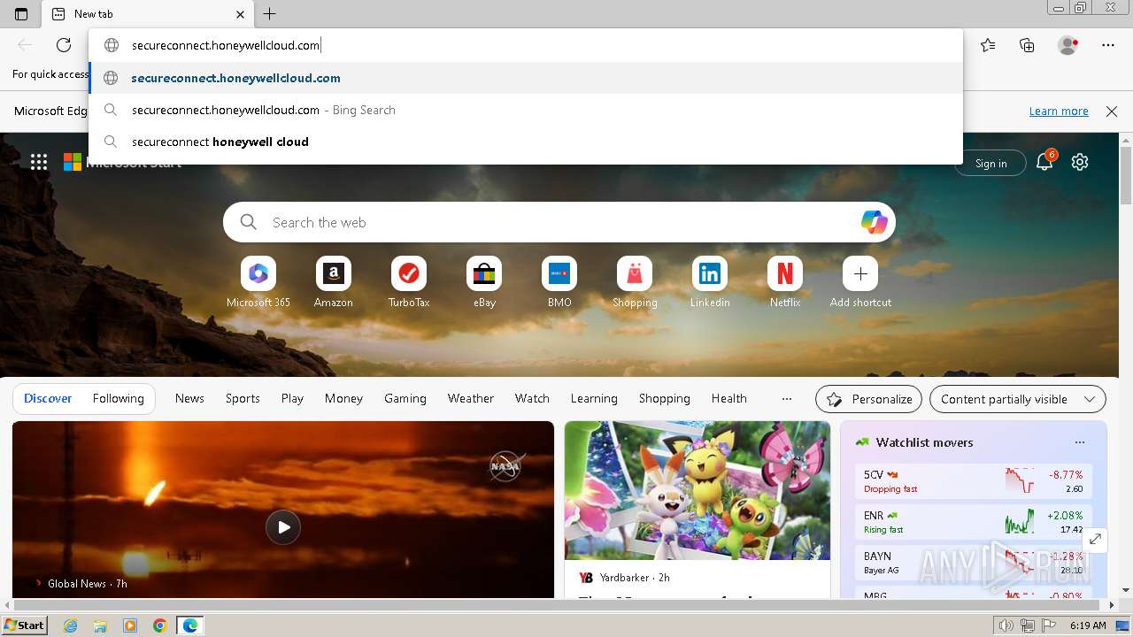Open the Watch category

[532, 398]
